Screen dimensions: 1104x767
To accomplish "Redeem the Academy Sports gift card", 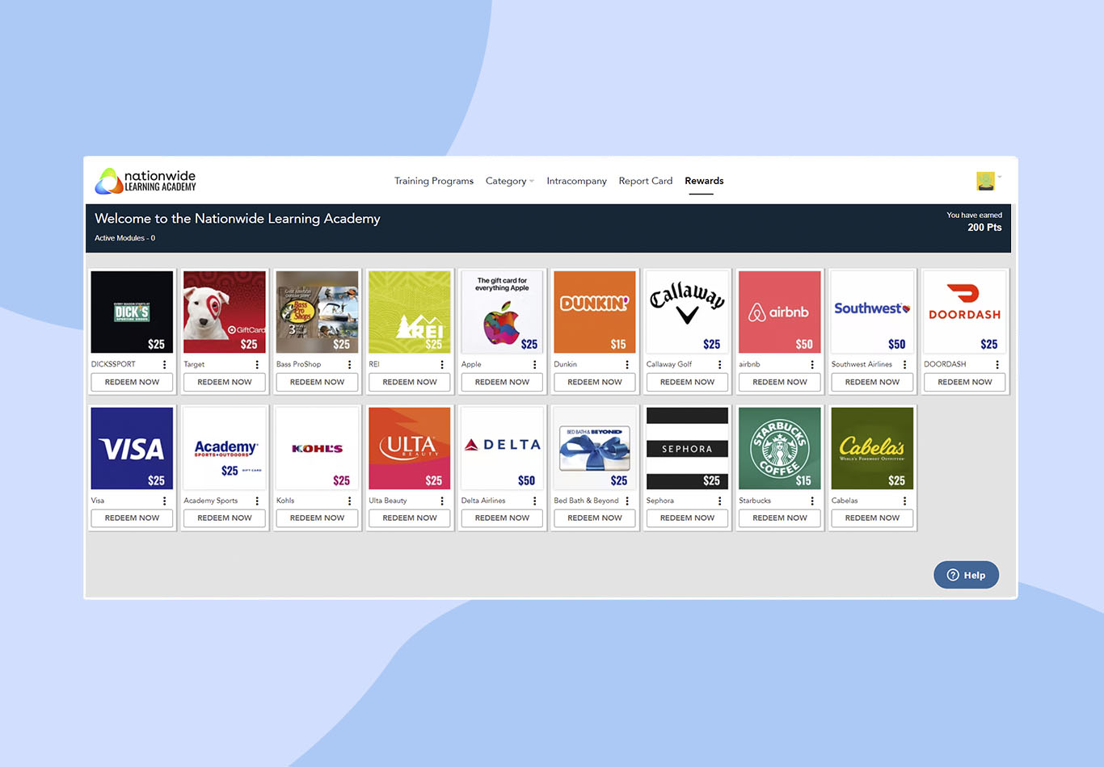I will [x=225, y=518].
